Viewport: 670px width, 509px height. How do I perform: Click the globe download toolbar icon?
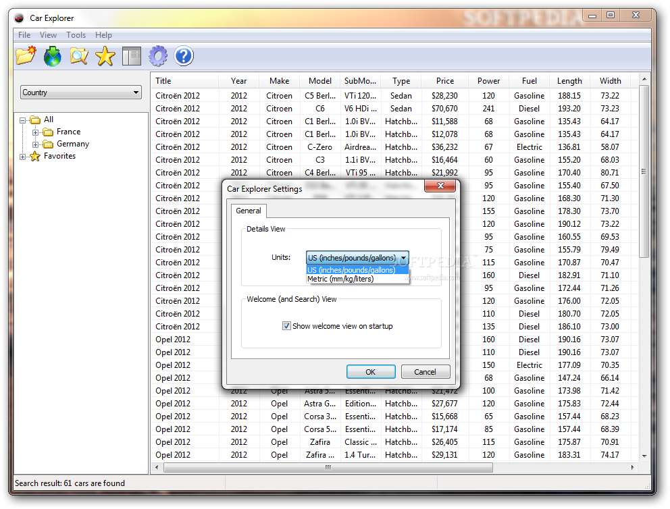coord(52,56)
